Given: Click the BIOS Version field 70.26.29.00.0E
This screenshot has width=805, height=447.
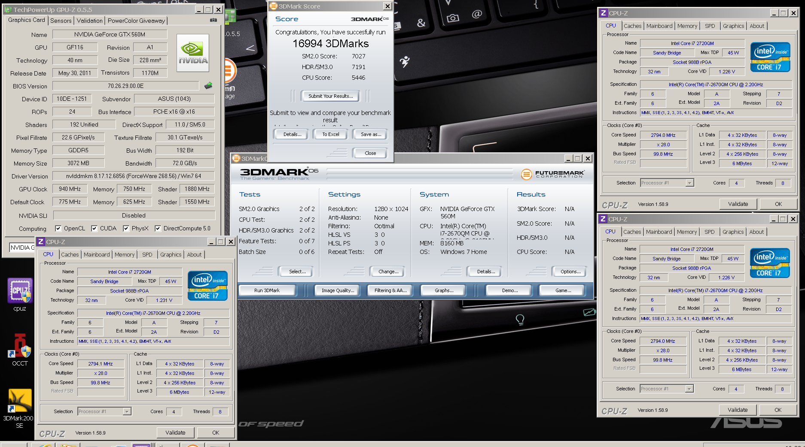Looking at the screenshot, I should tap(126, 86).
